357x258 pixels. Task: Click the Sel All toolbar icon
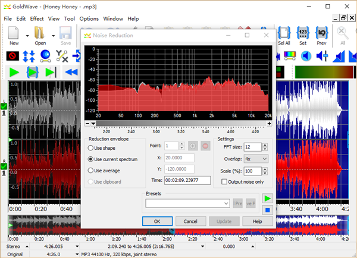284,33
